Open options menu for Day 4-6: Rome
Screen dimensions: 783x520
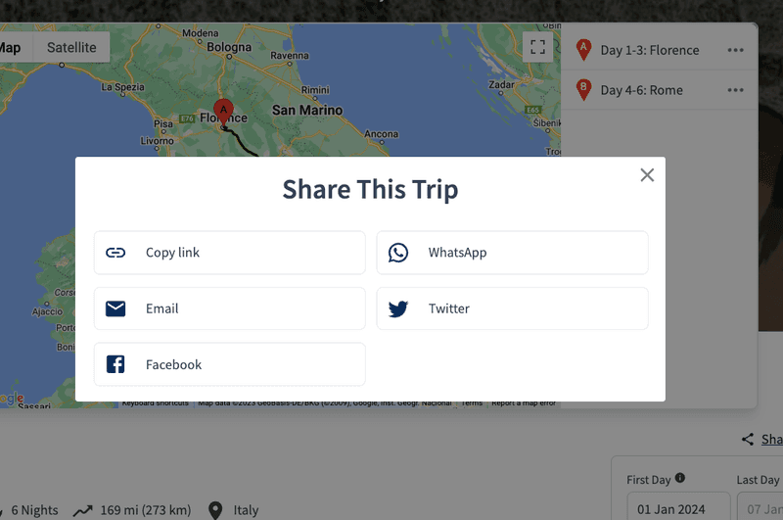pos(735,90)
